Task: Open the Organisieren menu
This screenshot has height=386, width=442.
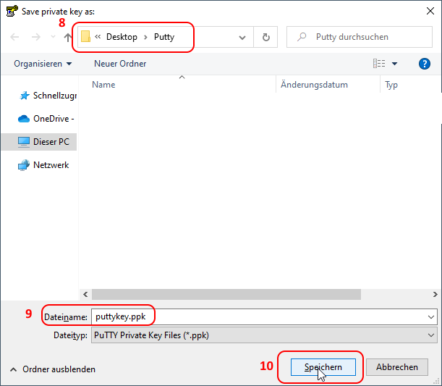Action: coord(43,64)
